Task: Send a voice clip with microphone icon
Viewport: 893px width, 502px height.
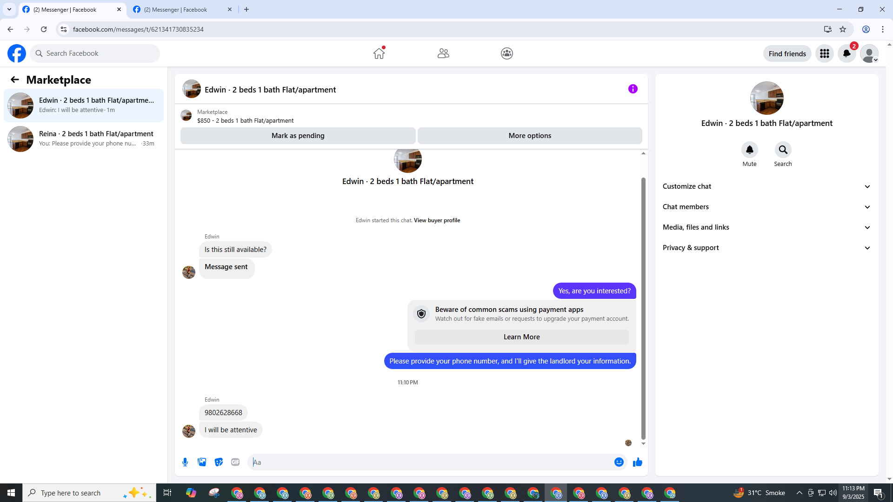Action: (x=185, y=462)
